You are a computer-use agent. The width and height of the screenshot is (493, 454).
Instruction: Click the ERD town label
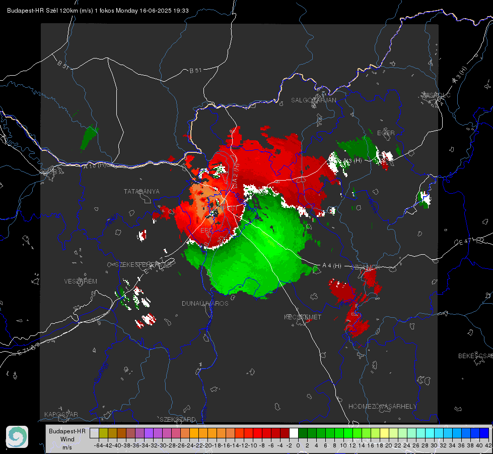pos(206,231)
